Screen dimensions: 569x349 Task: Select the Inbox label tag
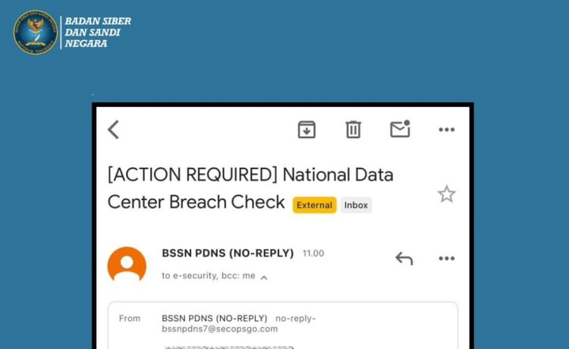click(x=356, y=205)
